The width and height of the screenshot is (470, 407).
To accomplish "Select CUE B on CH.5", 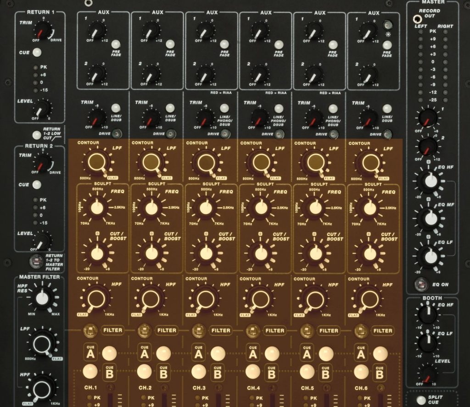I will [307, 371].
